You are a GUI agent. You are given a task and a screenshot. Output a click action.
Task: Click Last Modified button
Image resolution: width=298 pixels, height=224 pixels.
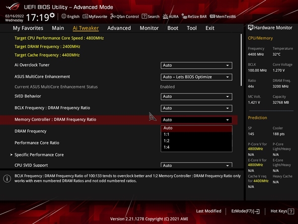click(209, 211)
